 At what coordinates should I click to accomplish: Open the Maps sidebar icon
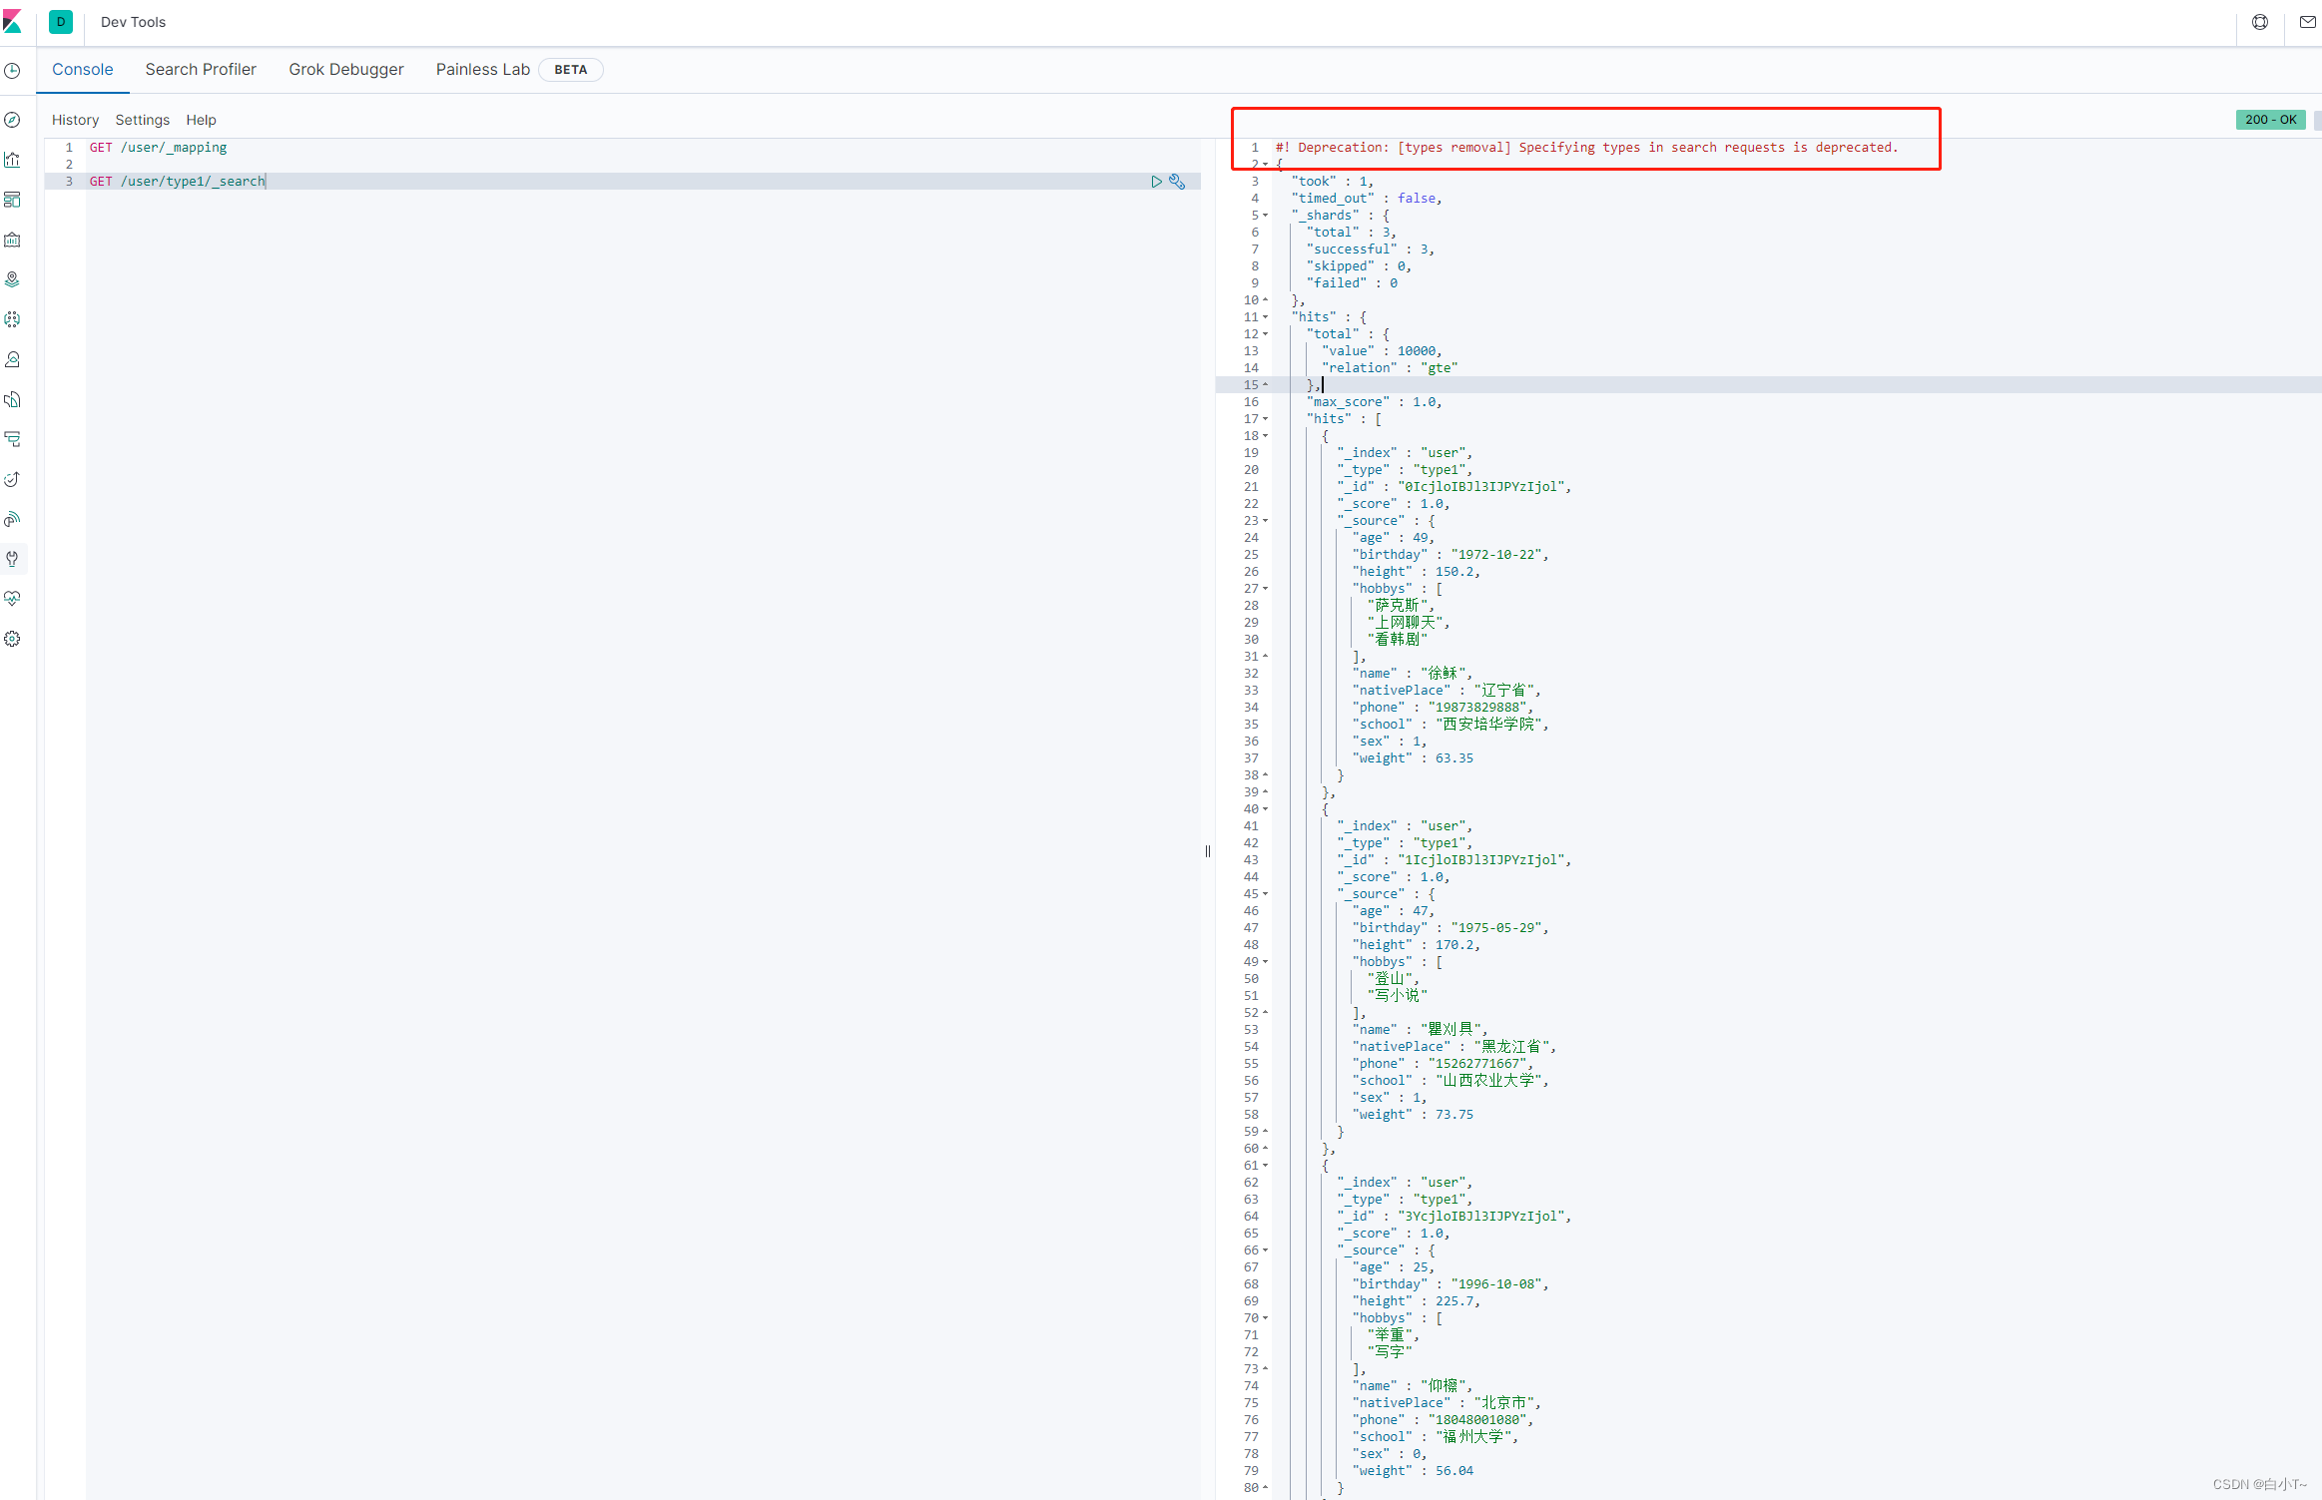[x=12, y=279]
